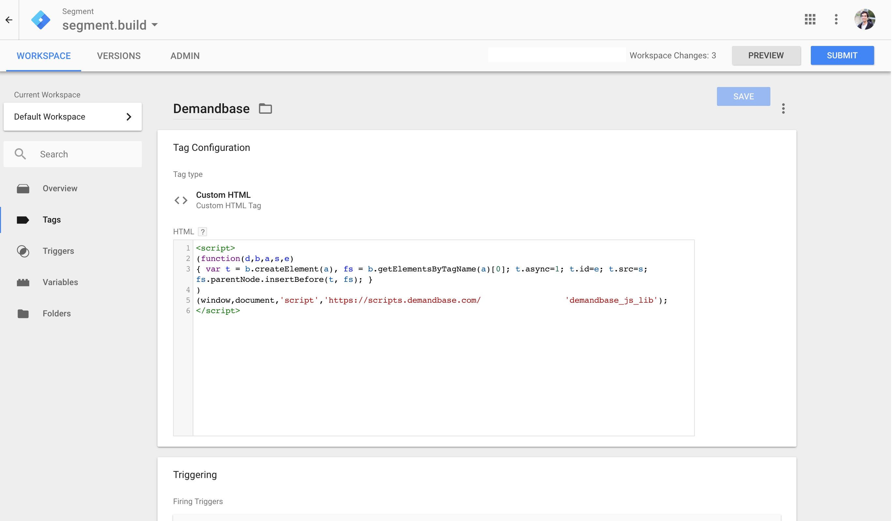Switch to the Versions tab
Screen dimensions: 892x521
[x=119, y=55]
